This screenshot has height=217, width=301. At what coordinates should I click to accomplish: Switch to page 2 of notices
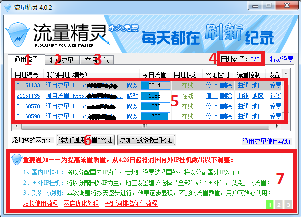(x=279, y=204)
